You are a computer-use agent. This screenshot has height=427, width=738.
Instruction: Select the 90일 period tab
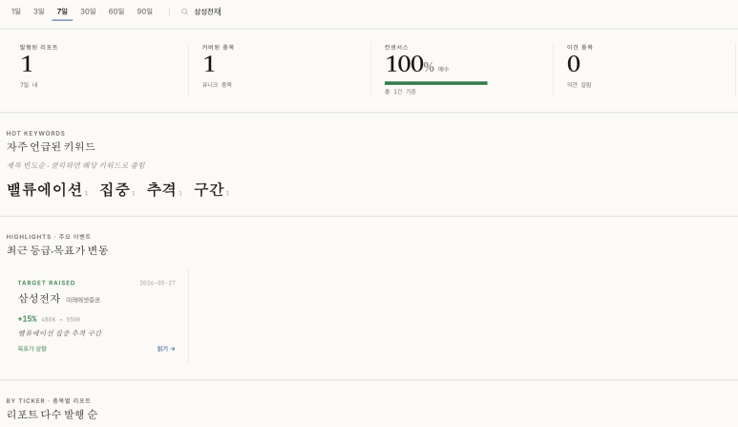point(144,11)
